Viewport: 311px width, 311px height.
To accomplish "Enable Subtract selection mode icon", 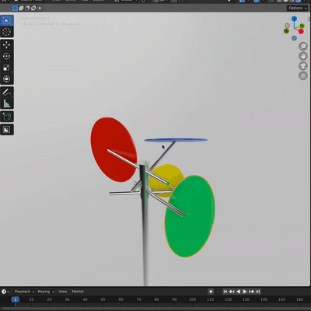I will (x=27, y=8).
